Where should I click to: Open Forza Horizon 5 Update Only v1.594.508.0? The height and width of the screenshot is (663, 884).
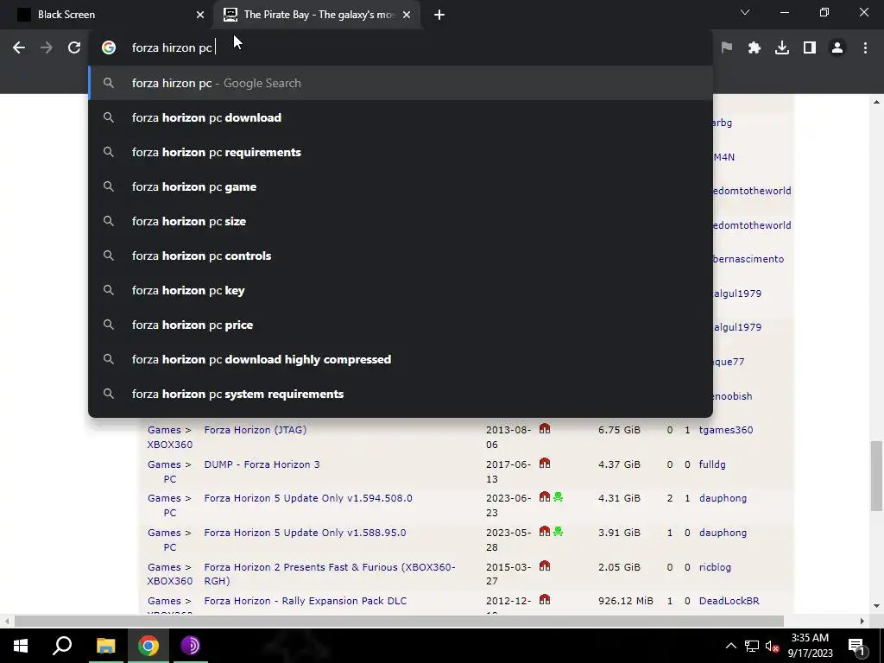coord(308,498)
